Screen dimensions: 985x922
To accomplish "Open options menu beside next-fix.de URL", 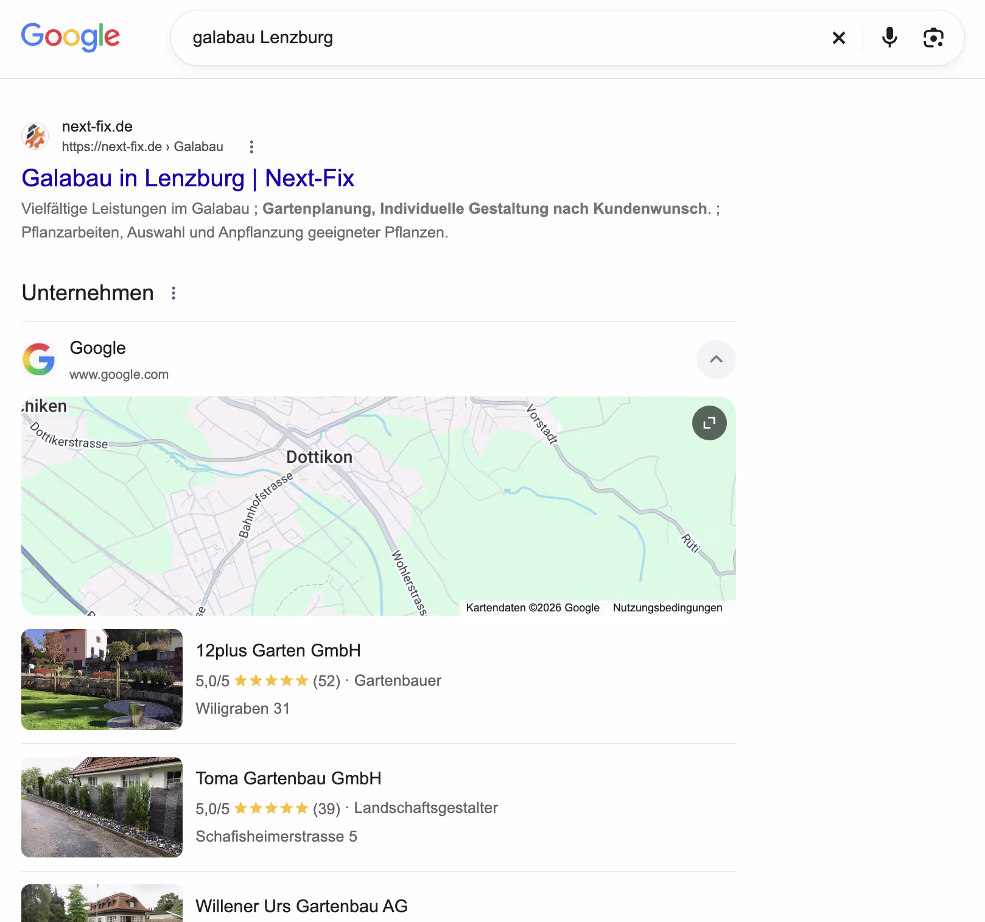I will click(251, 147).
